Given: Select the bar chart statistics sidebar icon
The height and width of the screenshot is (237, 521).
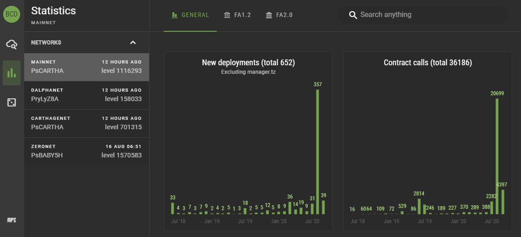Looking at the screenshot, I should [12, 73].
